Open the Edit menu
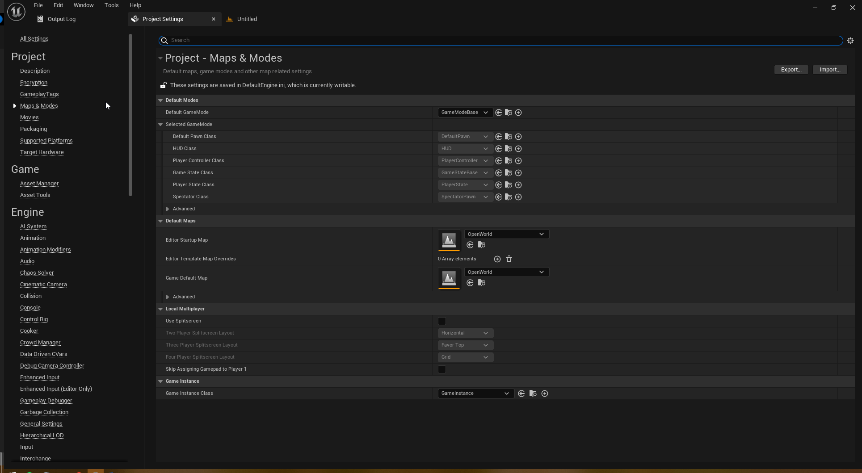The height and width of the screenshot is (473, 862). pyautogui.click(x=59, y=5)
